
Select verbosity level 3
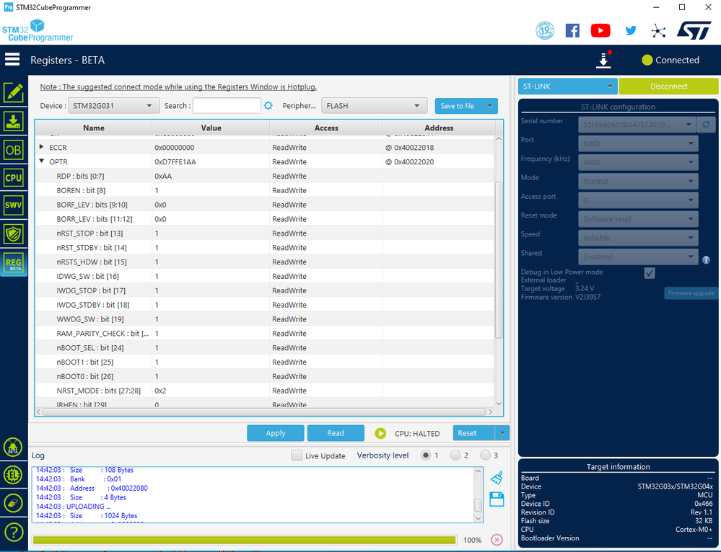point(485,455)
